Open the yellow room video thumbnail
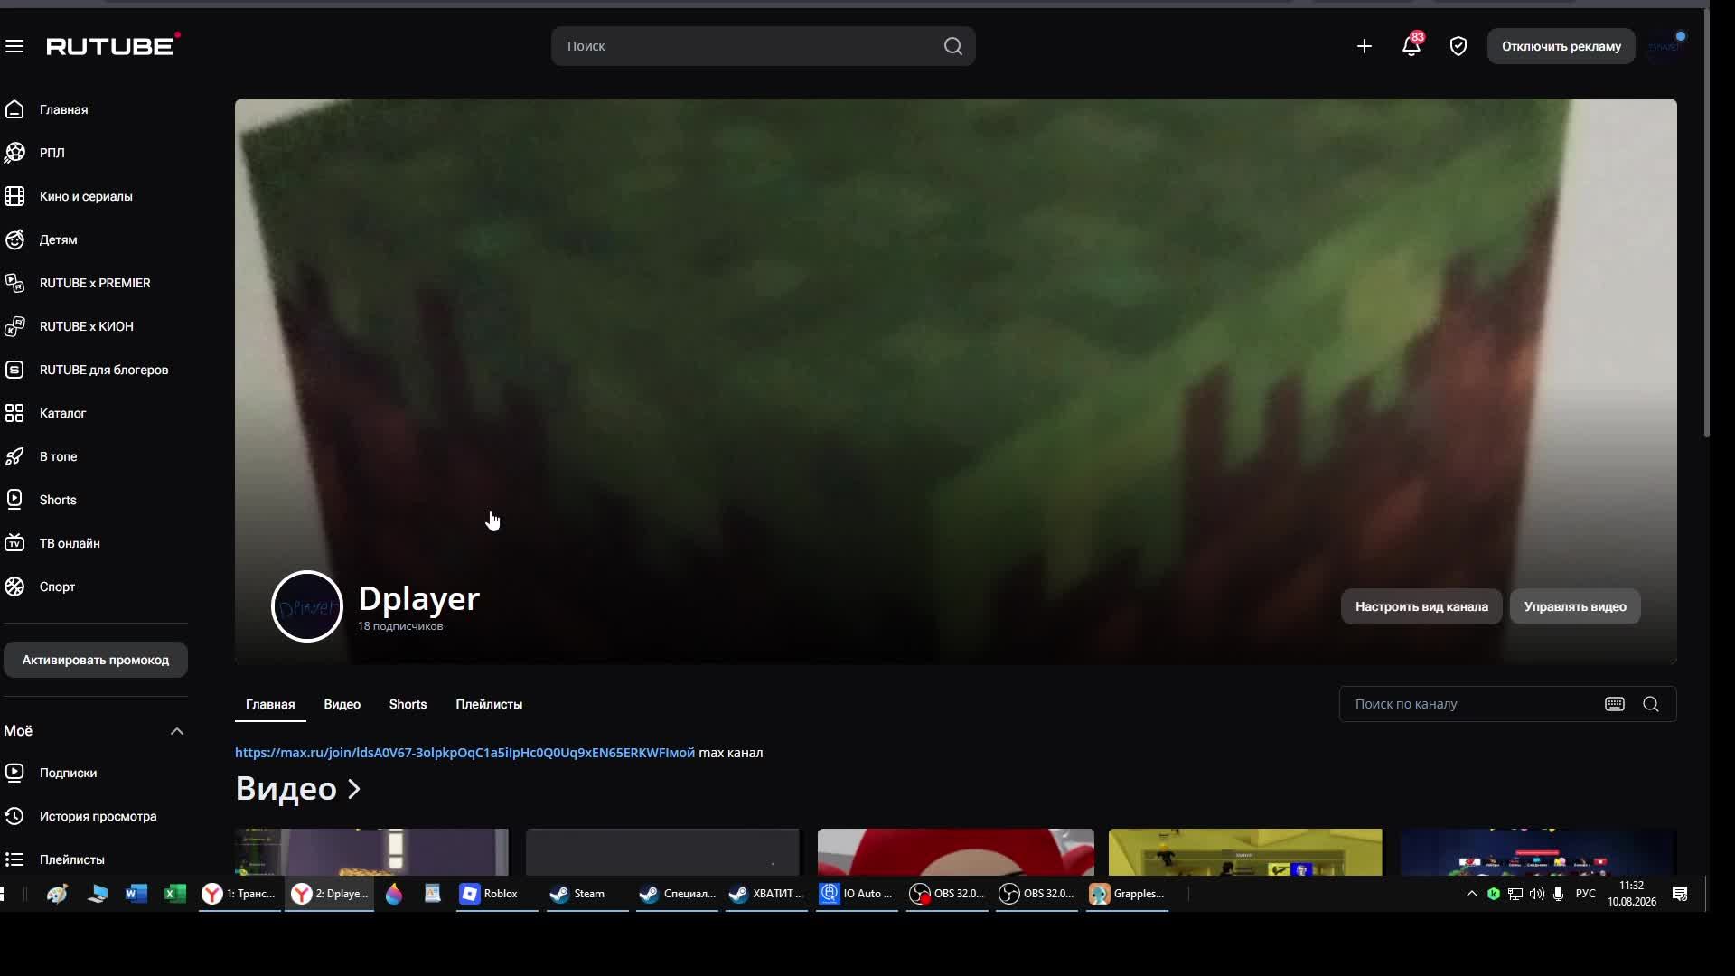The height and width of the screenshot is (976, 1735). pos(1245,852)
